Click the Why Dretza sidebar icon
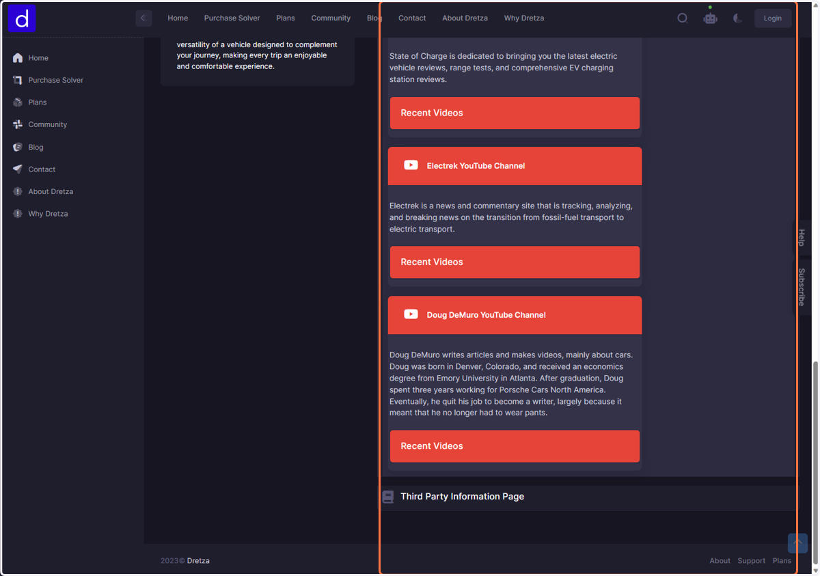 (18, 214)
